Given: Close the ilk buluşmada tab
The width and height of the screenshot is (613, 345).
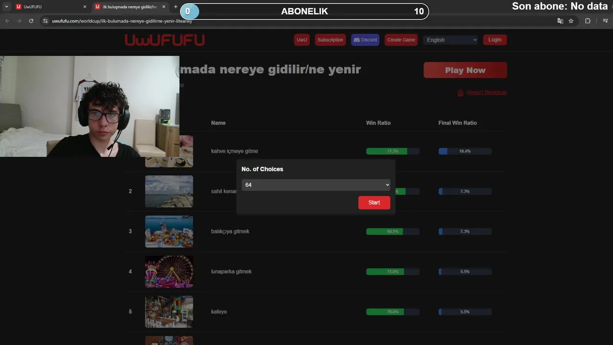Looking at the screenshot, I should pyautogui.click(x=164, y=7).
